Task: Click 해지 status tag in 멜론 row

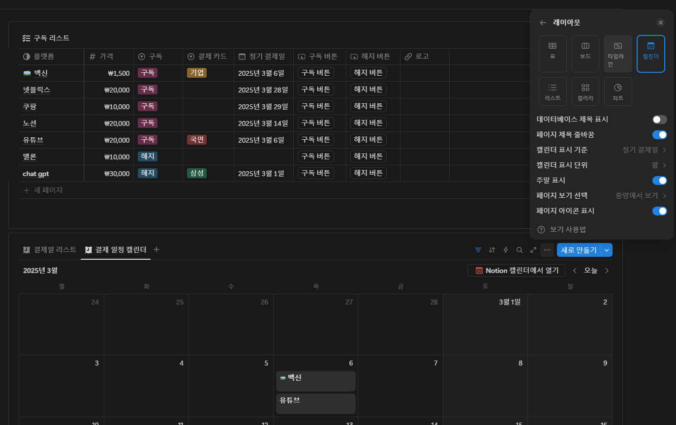Action: tap(148, 156)
